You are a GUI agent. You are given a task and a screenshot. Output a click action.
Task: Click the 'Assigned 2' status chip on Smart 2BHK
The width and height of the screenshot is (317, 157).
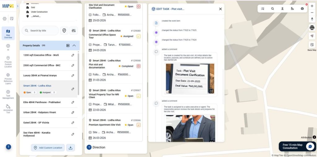48,93
